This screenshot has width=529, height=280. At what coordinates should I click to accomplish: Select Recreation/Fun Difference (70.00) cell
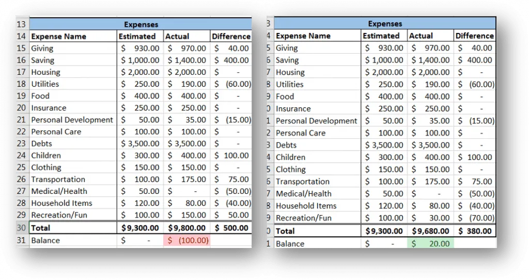pyautogui.click(x=475, y=218)
